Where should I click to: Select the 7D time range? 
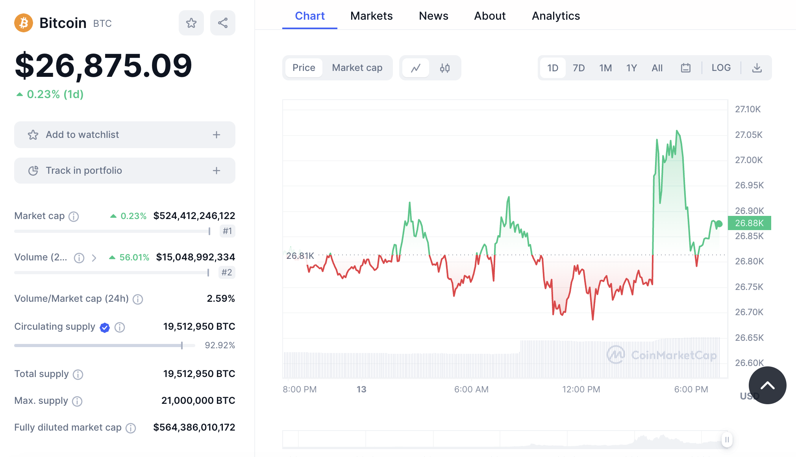pos(578,68)
